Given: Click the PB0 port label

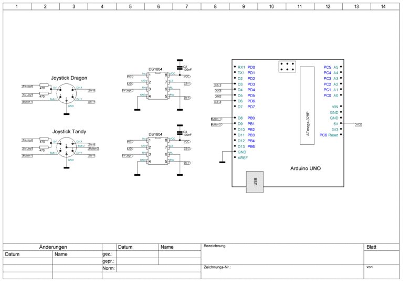Looking at the screenshot, I should [251, 118].
